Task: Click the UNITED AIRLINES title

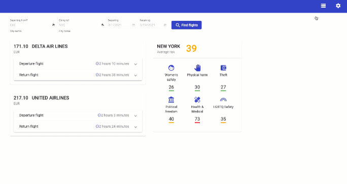Action: pos(50,98)
